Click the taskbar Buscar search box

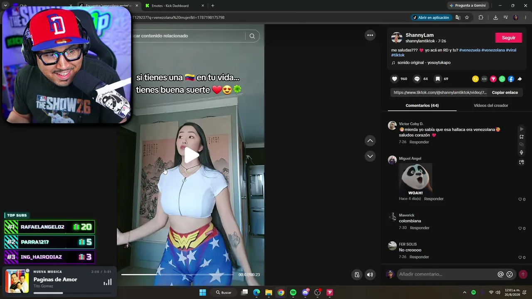[x=224, y=292]
